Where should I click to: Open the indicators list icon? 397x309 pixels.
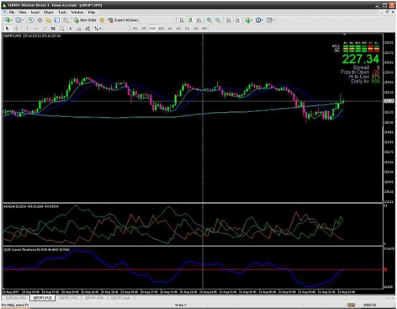248,20
